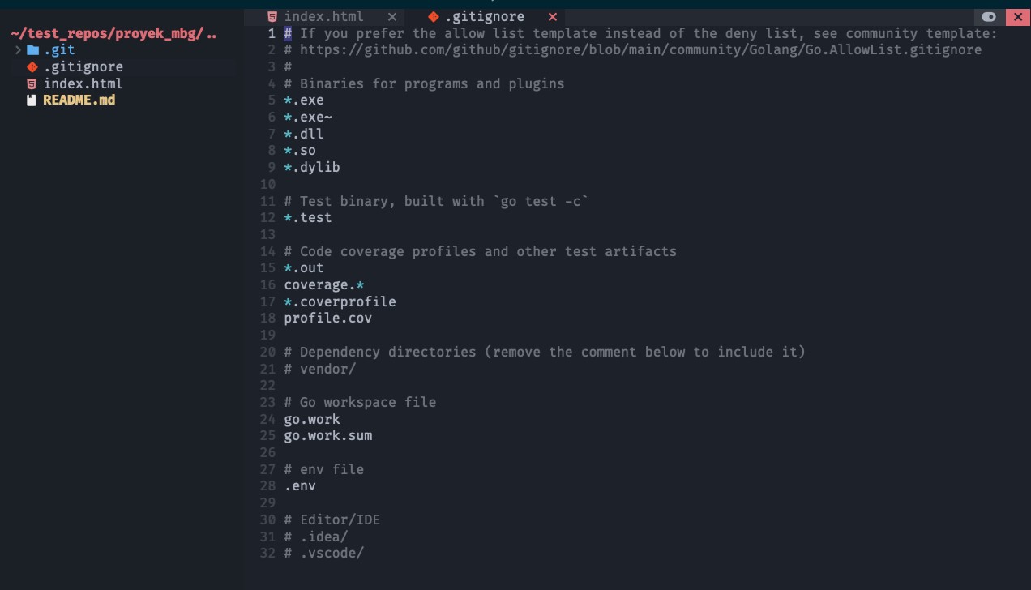Click the HTML5 icon beside index.html in tree
Image resolution: width=1031 pixels, height=590 pixels.
coord(32,84)
